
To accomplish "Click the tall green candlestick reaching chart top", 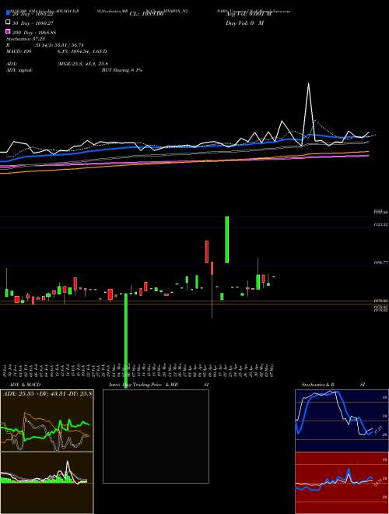I will click(x=227, y=240).
